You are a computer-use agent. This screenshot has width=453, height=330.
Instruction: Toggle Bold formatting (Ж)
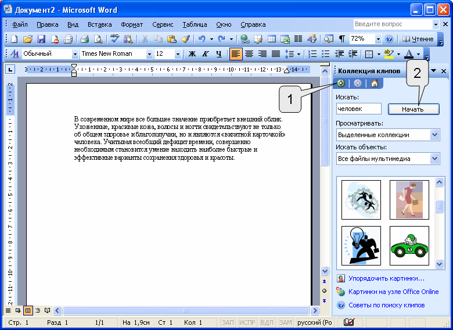[x=192, y=54]
